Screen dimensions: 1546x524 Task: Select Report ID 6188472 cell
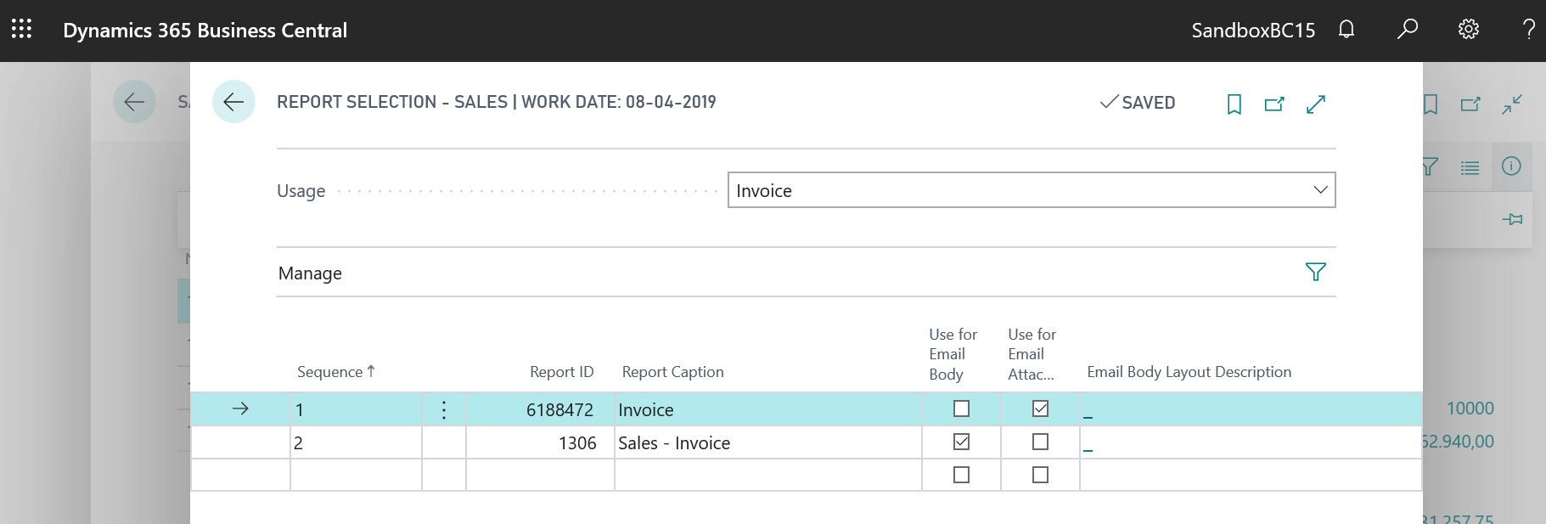pos(540,410)
